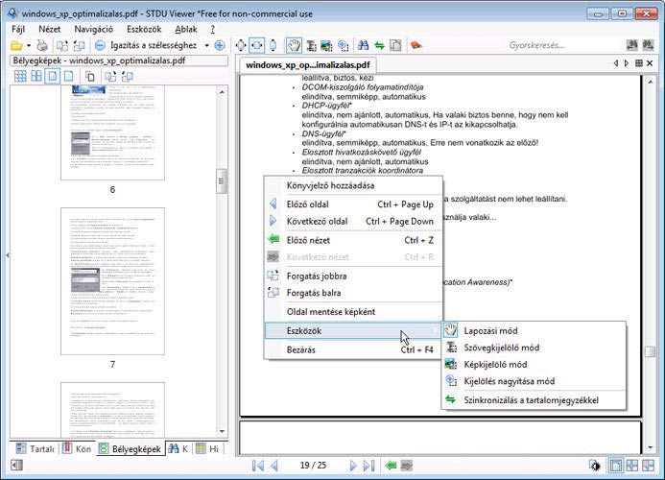Open the Eszközök menu in the menu bar
Screen dimensions: 665x480
click(x=144, y=30)
